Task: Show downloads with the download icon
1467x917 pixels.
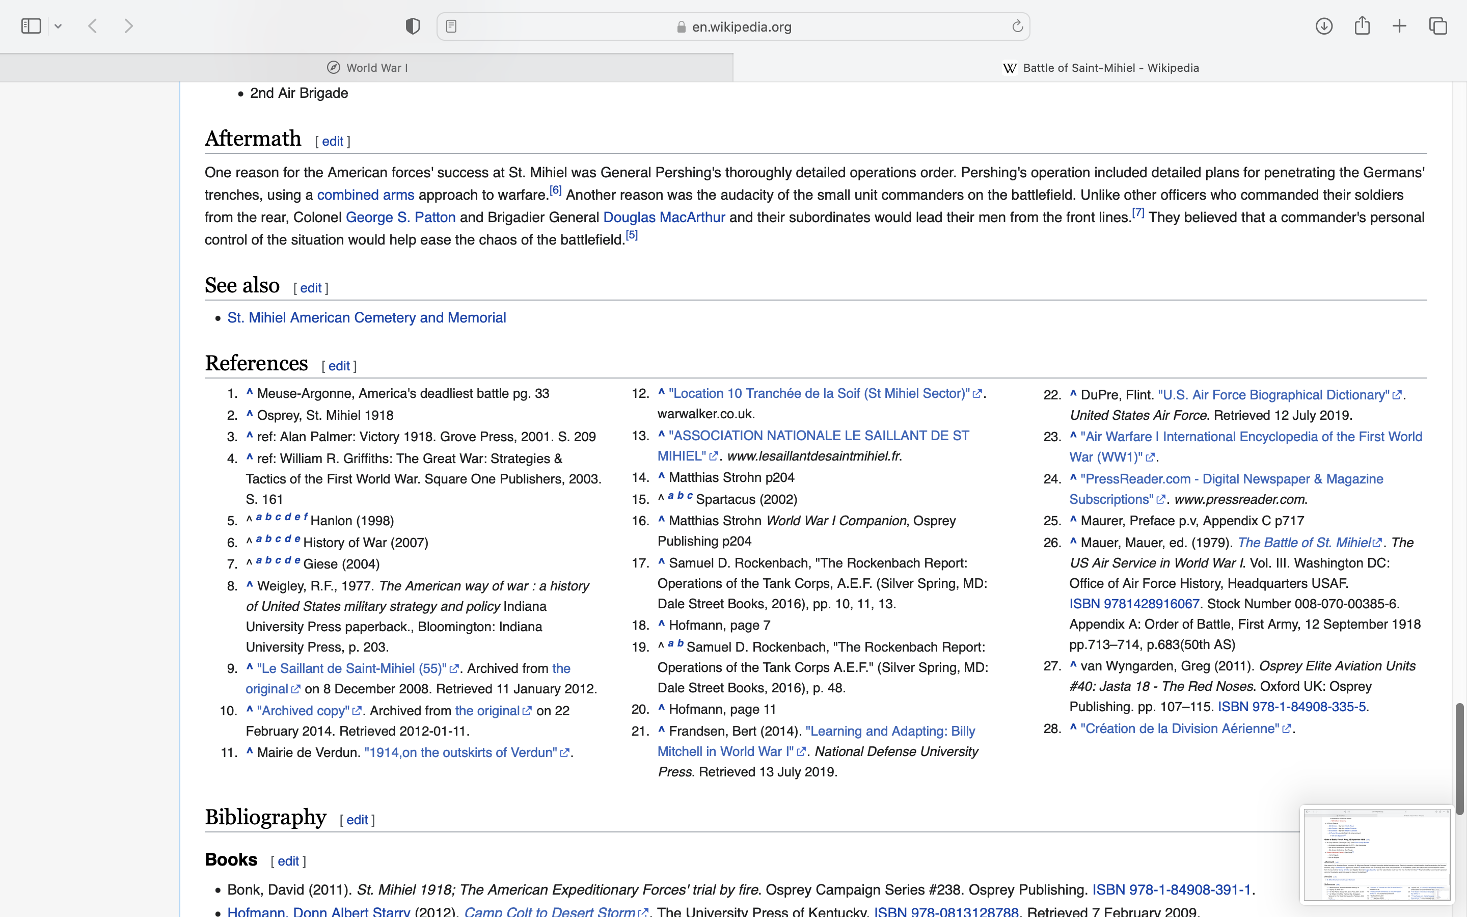Action: [1324, 26]
